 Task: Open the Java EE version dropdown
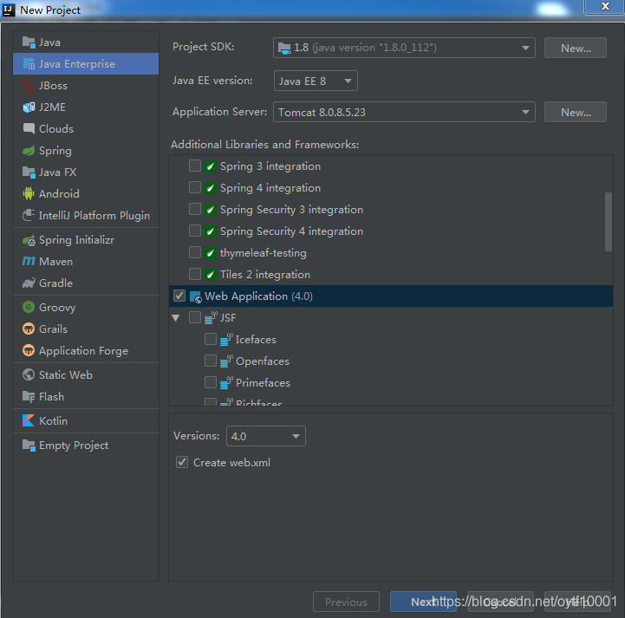(316, 81)
